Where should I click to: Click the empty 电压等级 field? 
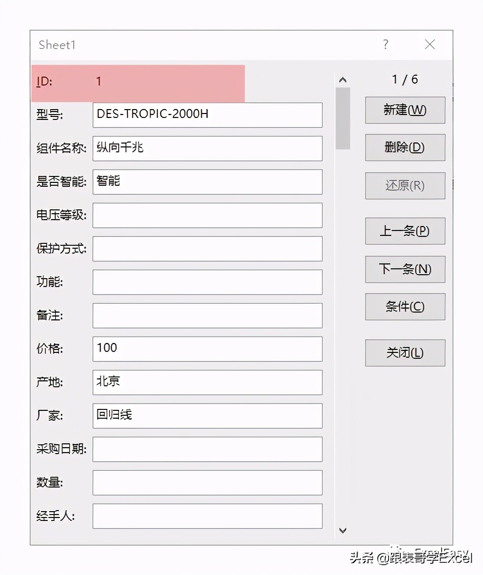207,215
